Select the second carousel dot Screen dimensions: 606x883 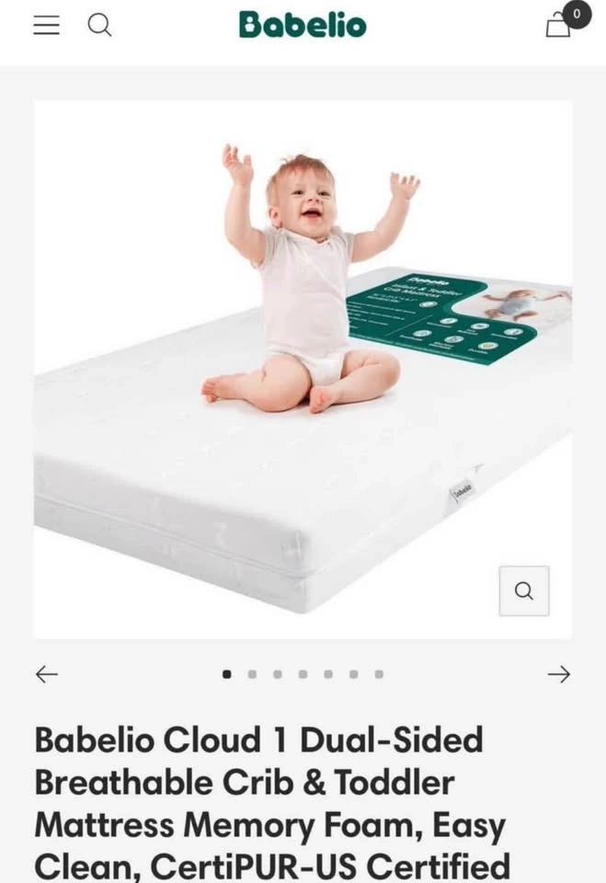click(252, 674)
